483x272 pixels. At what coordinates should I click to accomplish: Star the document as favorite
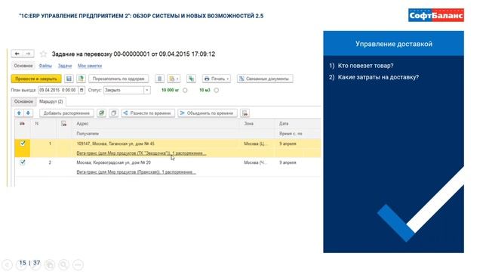pos(44,54)
